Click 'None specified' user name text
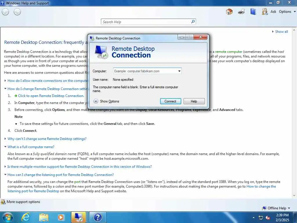This screenshot has width=297, height=223. point(123,80)
